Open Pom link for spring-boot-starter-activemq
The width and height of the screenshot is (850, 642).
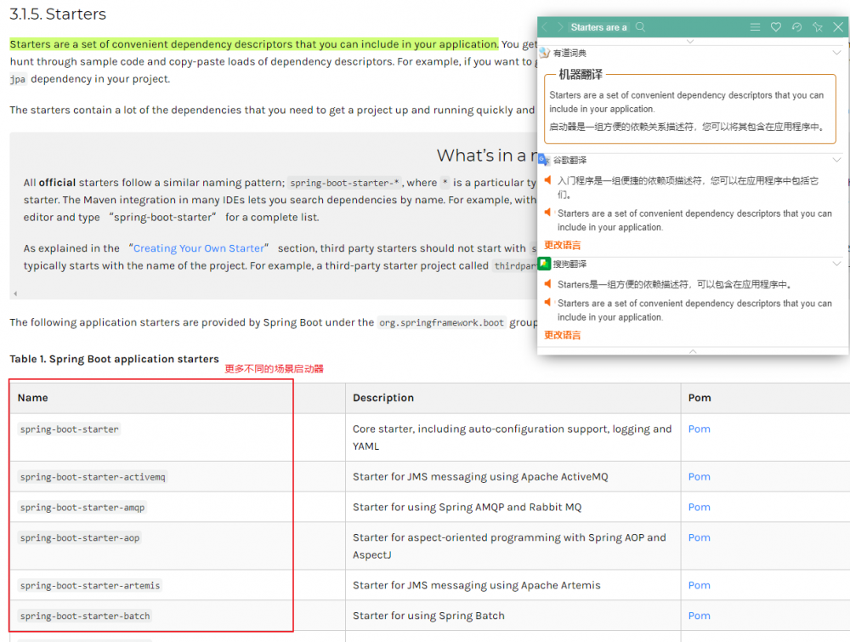[x=699, y=476]
